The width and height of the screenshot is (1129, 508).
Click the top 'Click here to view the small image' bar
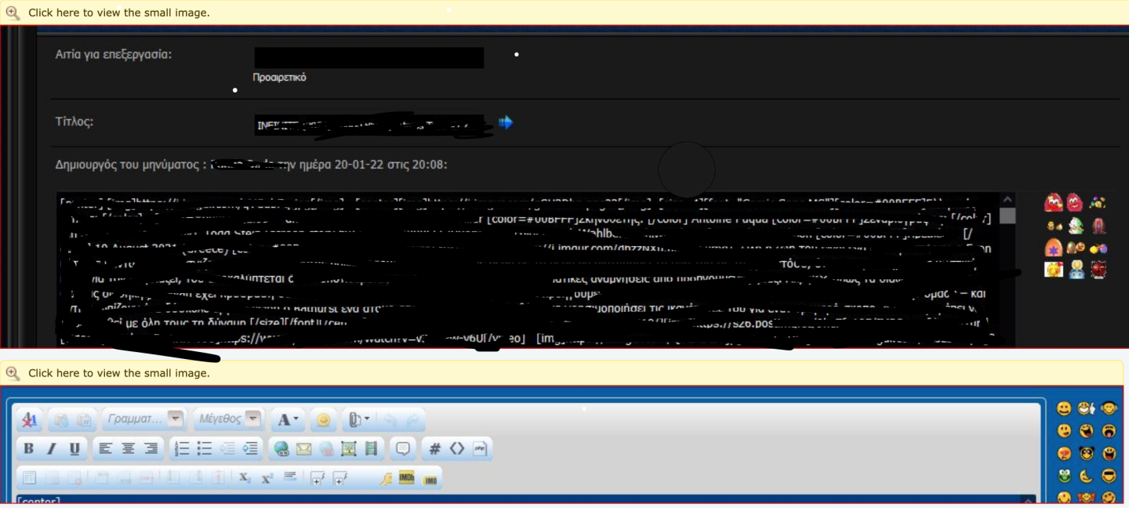tap(564, 13)
